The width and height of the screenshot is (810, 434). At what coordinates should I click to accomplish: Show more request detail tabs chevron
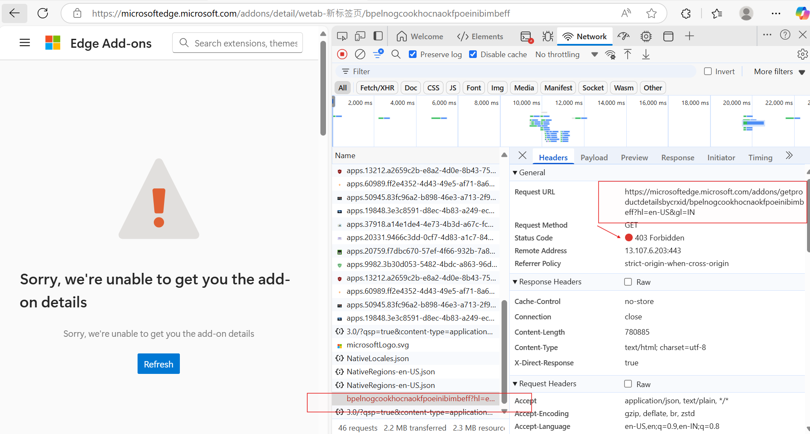point(789,156)
